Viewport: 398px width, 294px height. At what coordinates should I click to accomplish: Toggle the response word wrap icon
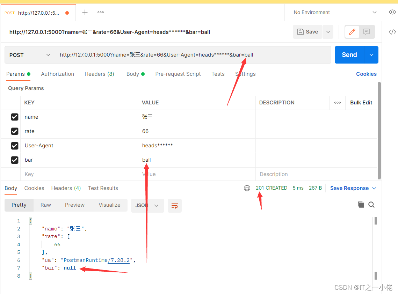coord(174,205)
